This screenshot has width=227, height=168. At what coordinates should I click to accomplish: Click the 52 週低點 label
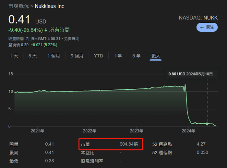coord(162,152)
